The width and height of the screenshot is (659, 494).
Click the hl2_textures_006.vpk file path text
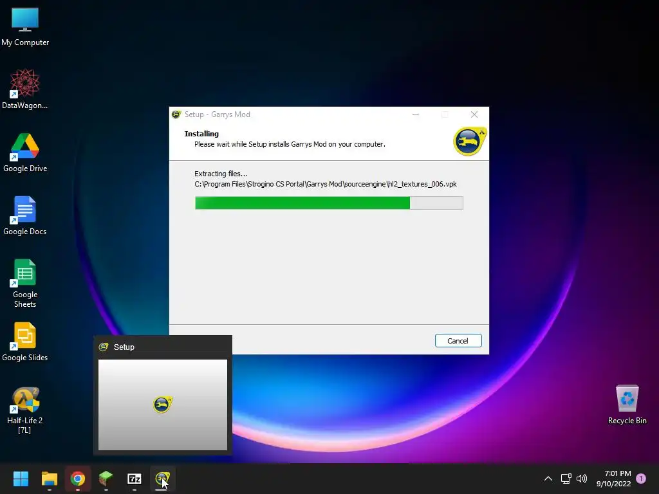pyautogui.click(x=325, y=184)
